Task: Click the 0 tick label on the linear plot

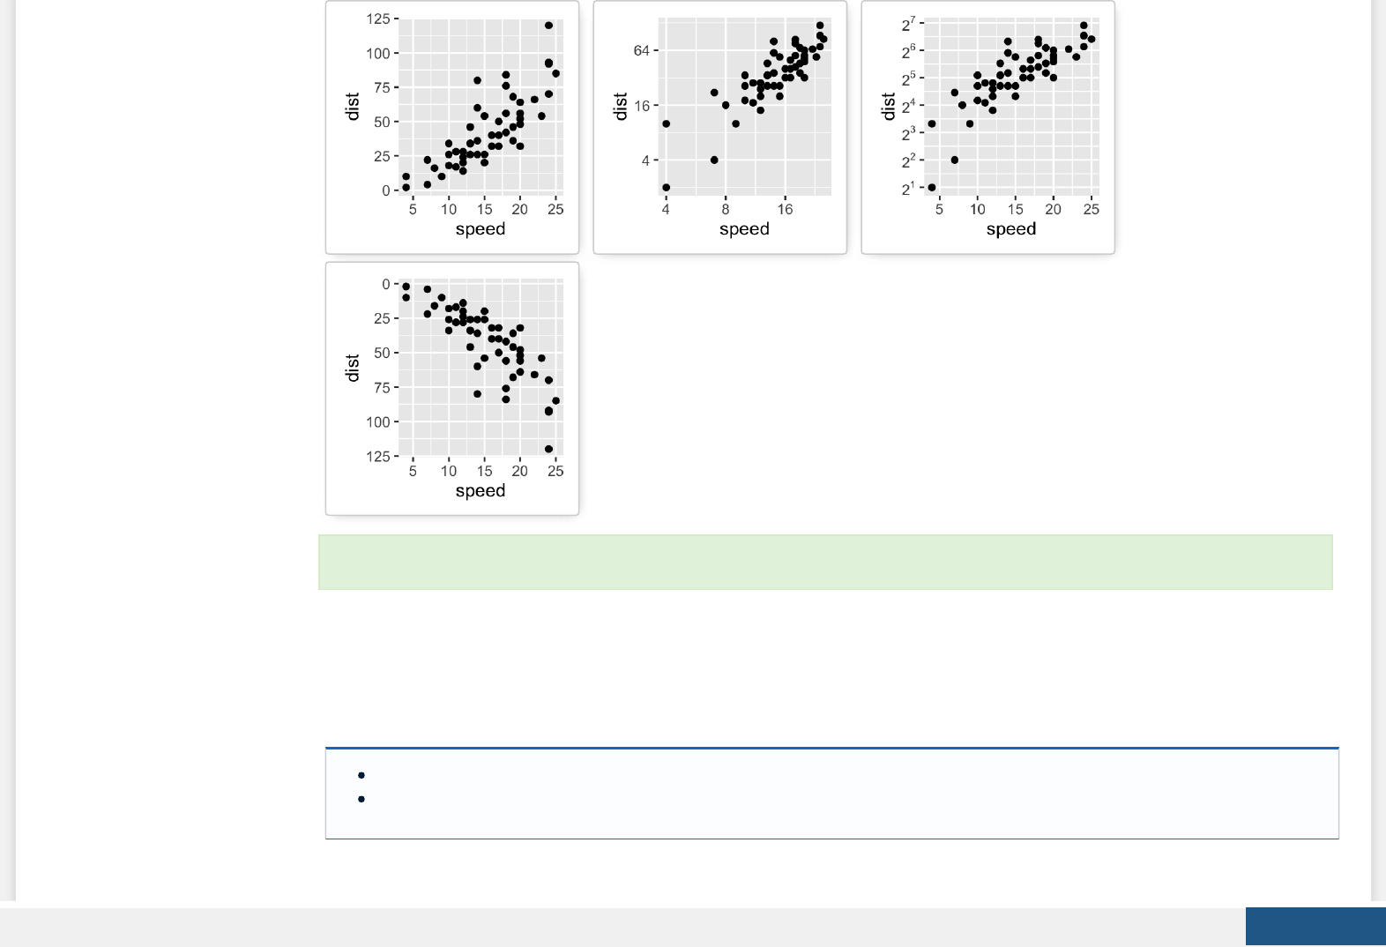Action: [x=385, y=190]
